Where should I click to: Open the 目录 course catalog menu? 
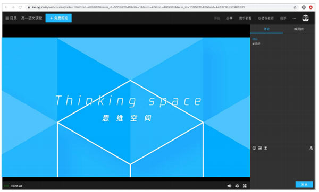11,18
